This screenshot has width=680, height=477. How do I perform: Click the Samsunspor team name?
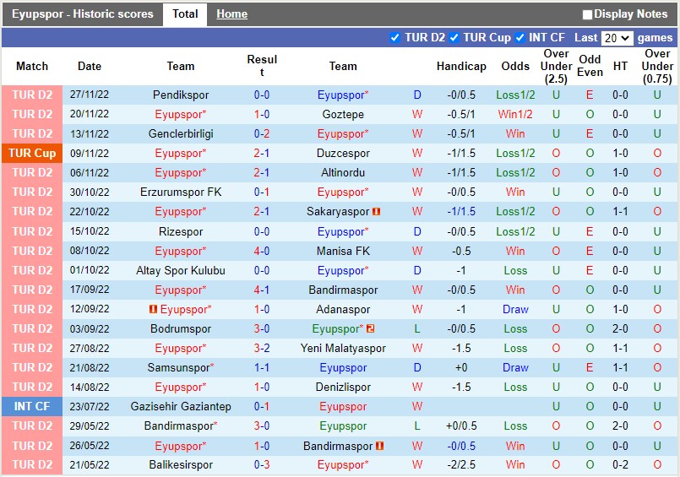pos(179,367)
